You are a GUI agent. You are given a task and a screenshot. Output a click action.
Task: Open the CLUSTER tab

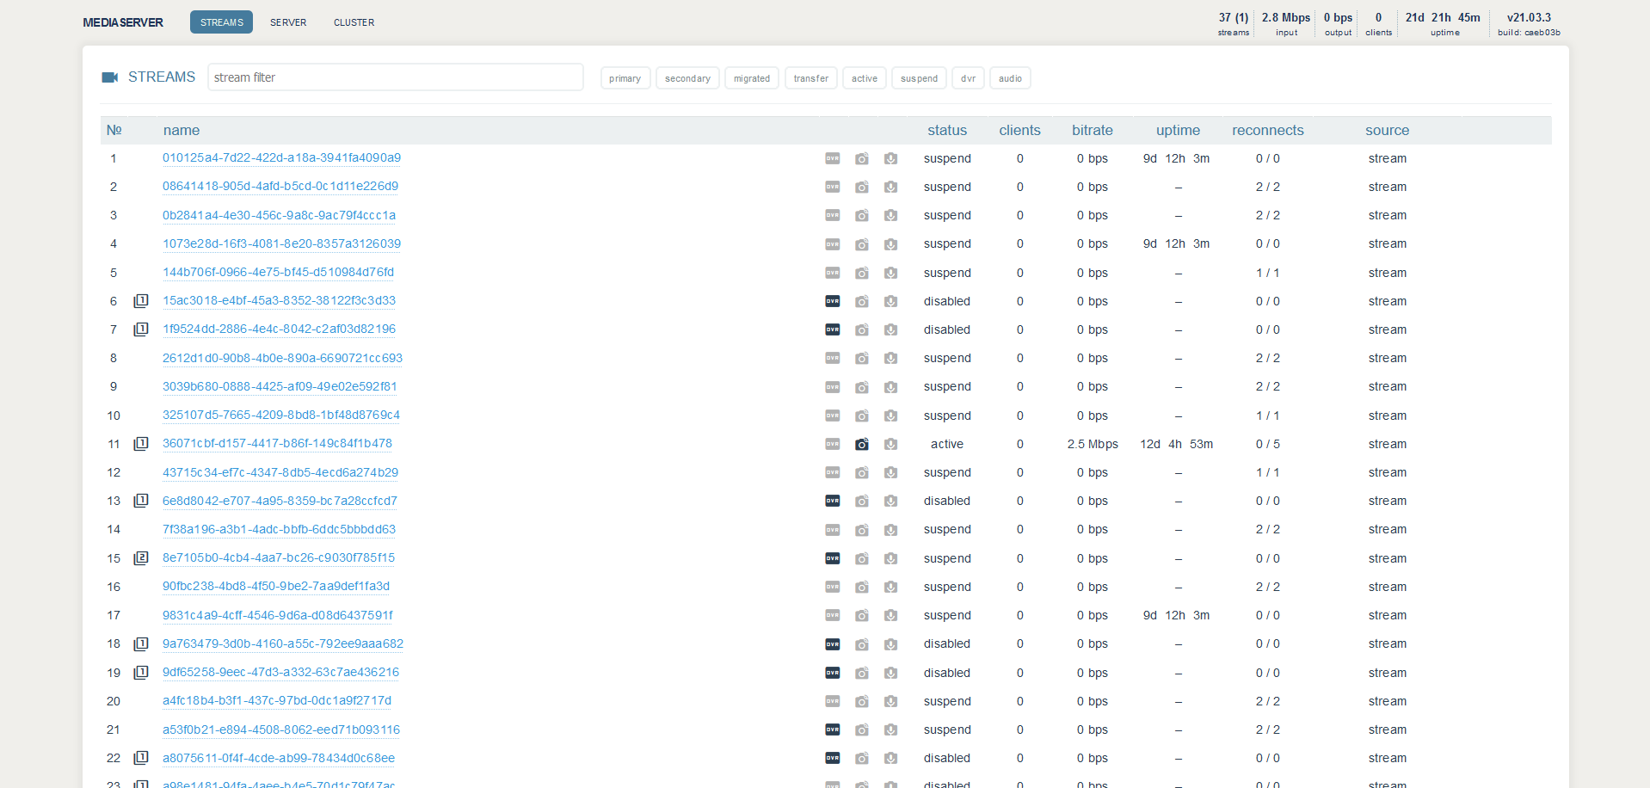[354, 22]
